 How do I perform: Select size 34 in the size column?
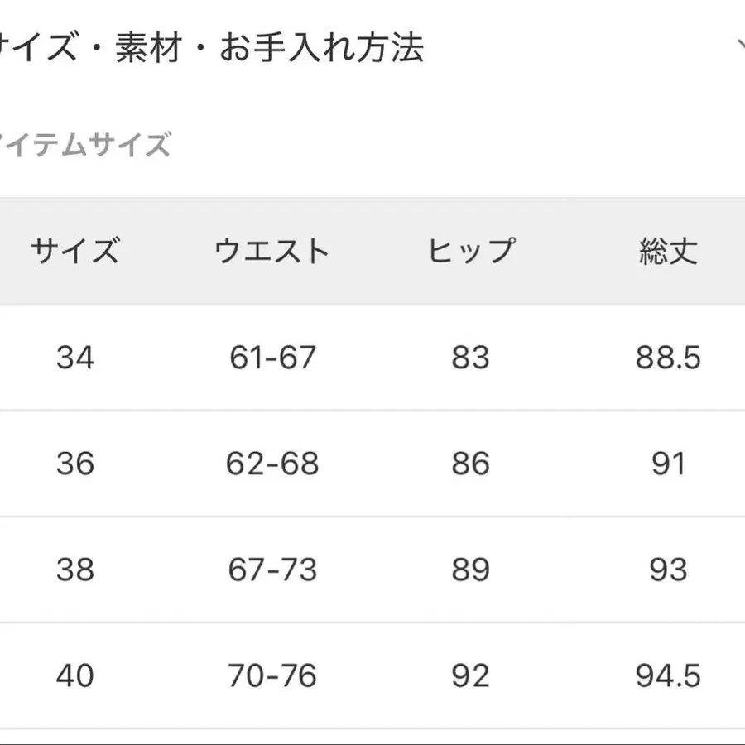tap(75, 358)
